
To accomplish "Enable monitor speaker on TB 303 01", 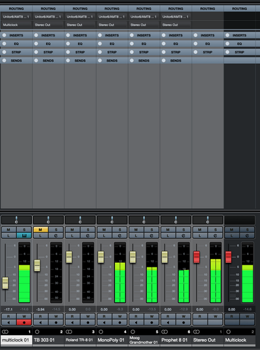I will tap(40, 322).
